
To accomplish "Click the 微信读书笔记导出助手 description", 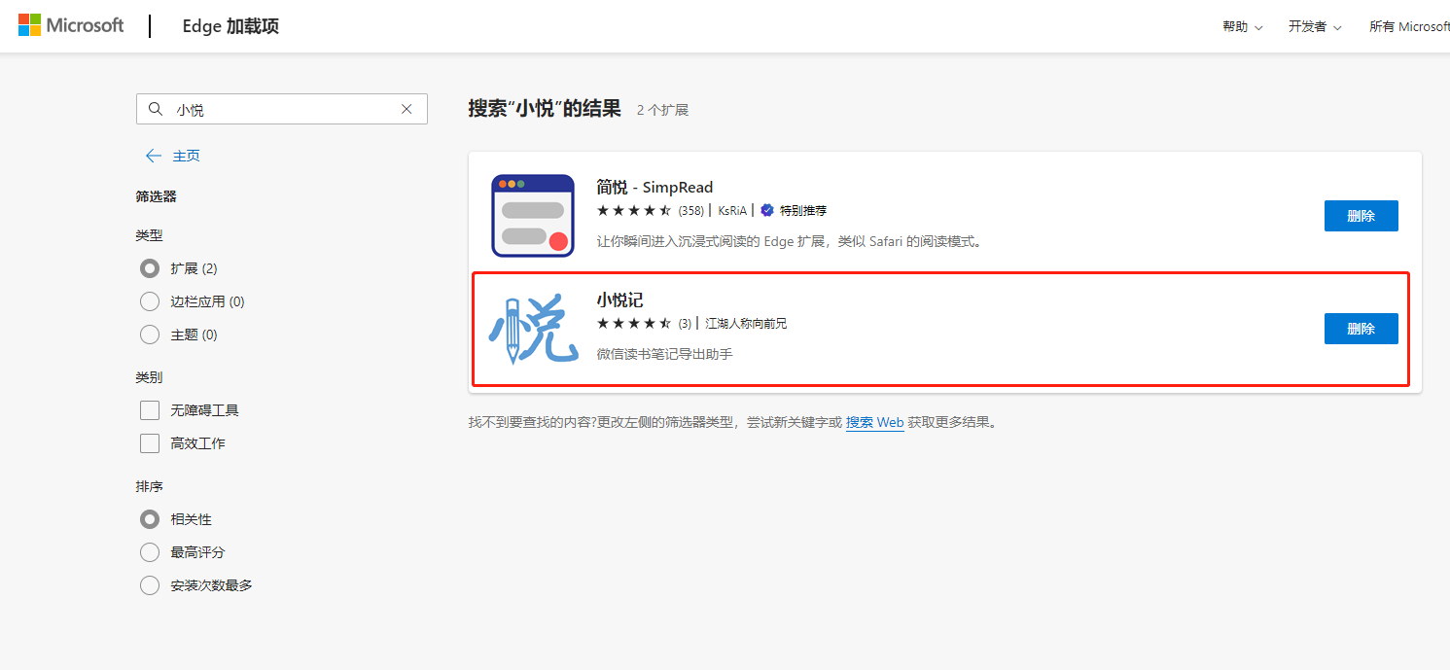I will coord(664,354).
